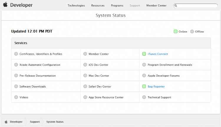Click the gray Offline legend indicator
221x127 pixels.
click(x=192, y=32)
